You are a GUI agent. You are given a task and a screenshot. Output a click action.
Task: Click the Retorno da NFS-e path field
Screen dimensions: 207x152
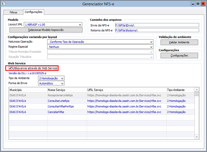tap(157, 30)
